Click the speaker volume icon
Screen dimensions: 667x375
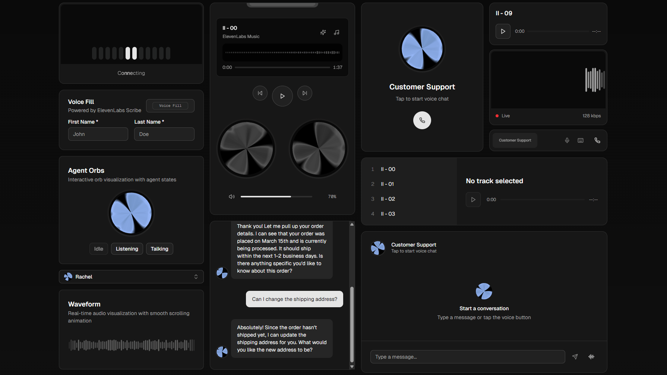point(231,197)
